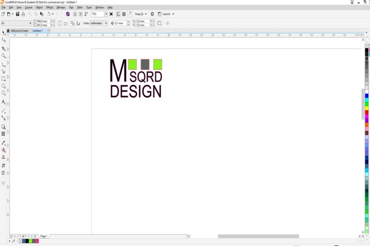Select the Ellipse tool
Viewport: 370px width, 246px height.
3,86
